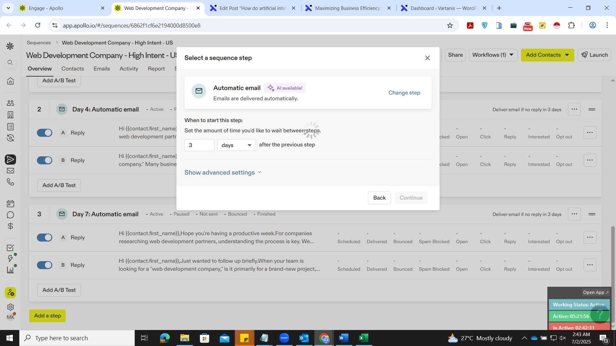Open the Workflows (1) dropdown
Image resolution: width=616 pixels, height=346 pixels.
click(493, 55)
